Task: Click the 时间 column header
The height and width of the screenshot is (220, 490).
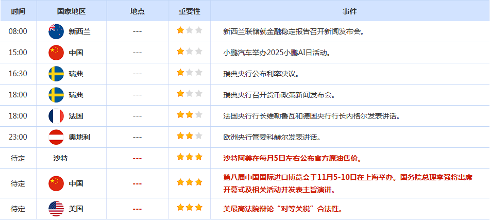Action: (x=18, y=11)
